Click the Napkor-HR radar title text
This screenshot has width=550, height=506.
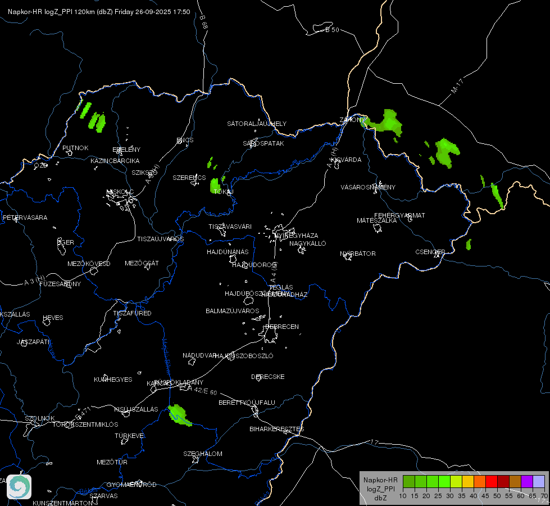[x=99, y=12]
